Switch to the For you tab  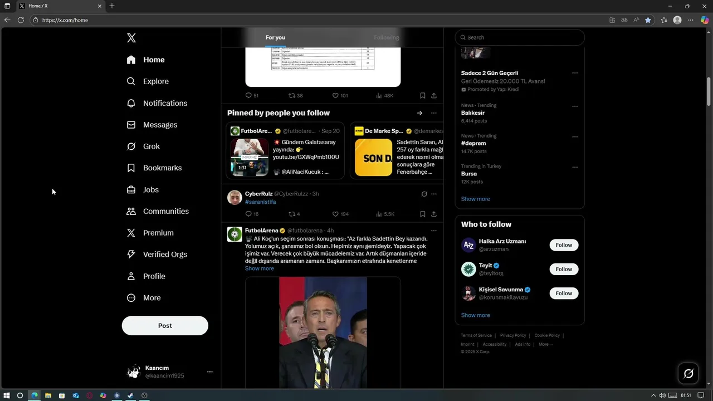[x=275, y=37]
